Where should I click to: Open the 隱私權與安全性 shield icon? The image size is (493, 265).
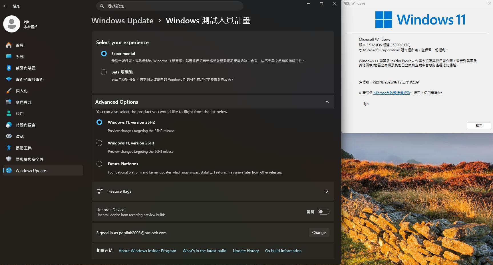tap(9, 159)
